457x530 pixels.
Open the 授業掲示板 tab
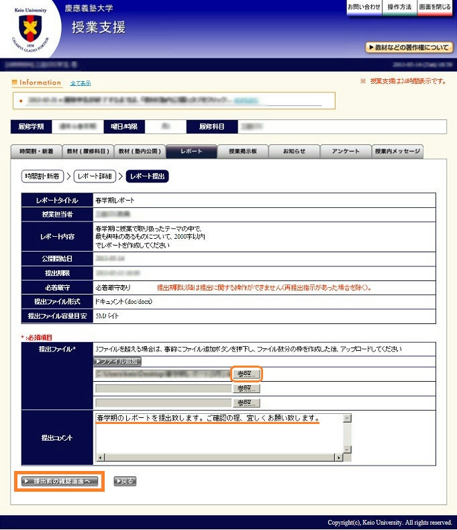coord(243,152)
